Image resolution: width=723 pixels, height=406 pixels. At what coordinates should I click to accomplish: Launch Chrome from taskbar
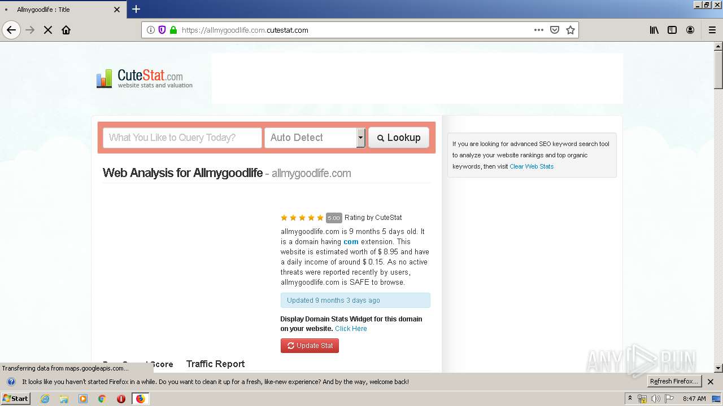102,399
